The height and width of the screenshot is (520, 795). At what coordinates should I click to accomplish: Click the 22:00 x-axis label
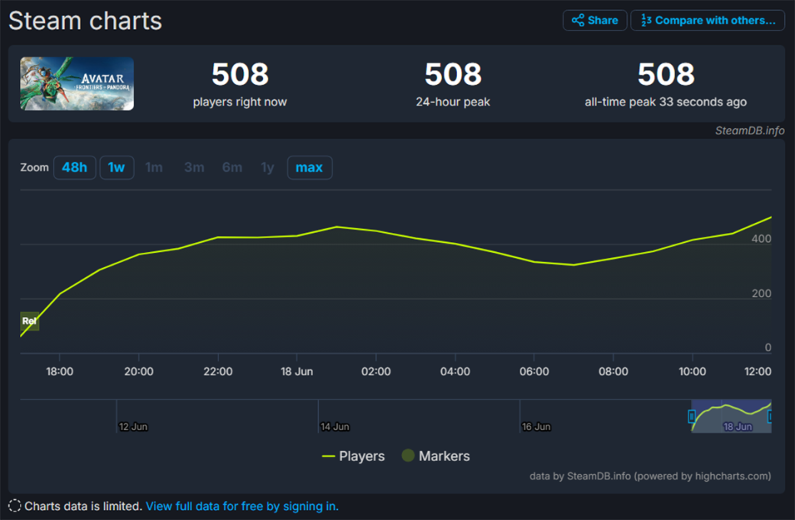(218, 372)
